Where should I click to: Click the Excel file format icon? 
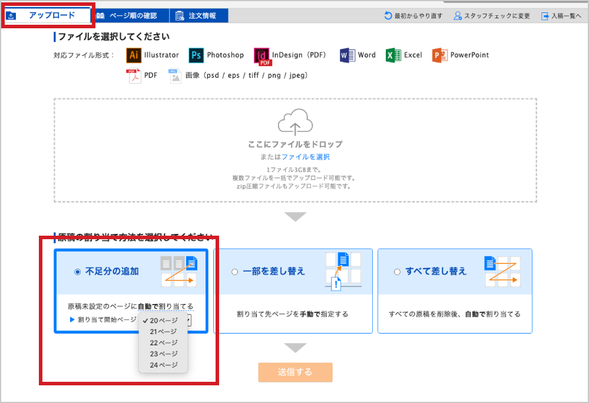(393, 55)
